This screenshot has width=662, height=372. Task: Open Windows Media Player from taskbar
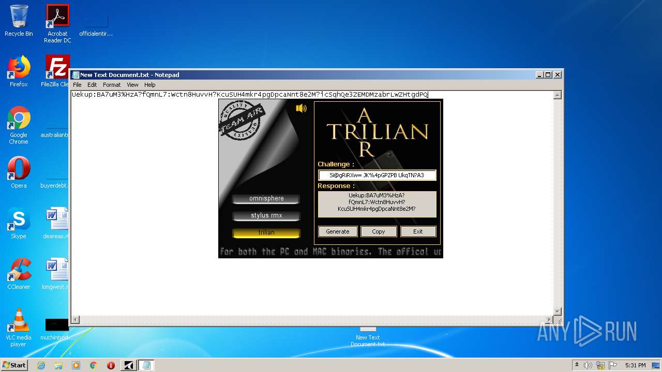[x=76, y=365]
